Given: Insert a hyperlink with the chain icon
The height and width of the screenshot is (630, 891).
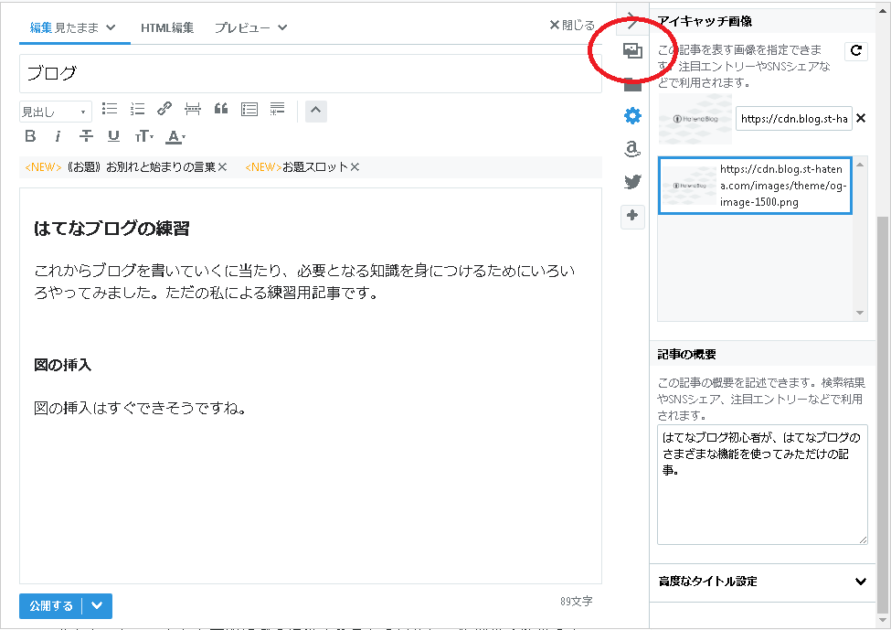Looking at the screenshot, I should pos(164,109).
